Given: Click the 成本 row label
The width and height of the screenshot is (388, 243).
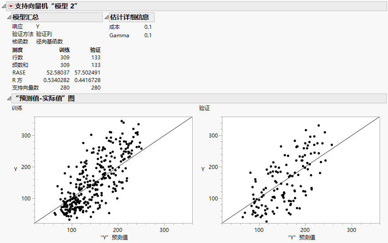Looking at the screenshot, I should [115, 27].
